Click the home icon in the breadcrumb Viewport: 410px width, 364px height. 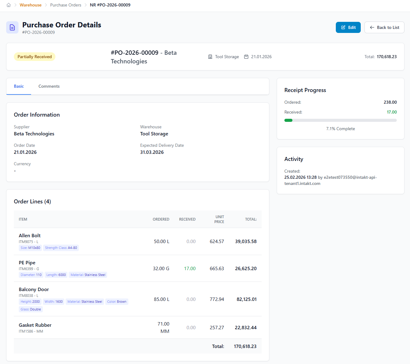tap(8, 5)
